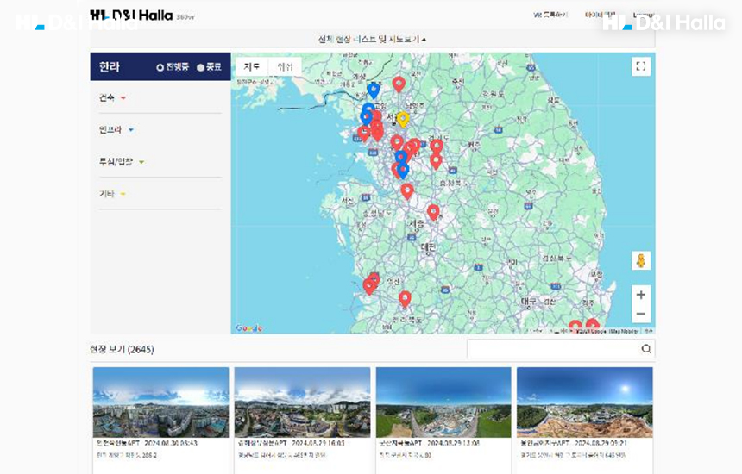Switch to the 지도 map tab

(251, 66)
